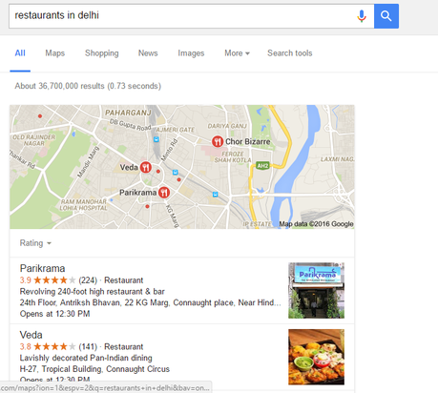Screen dimensions: 438x393
Task: Switch to the Images tab
Action: click(191, 53)
